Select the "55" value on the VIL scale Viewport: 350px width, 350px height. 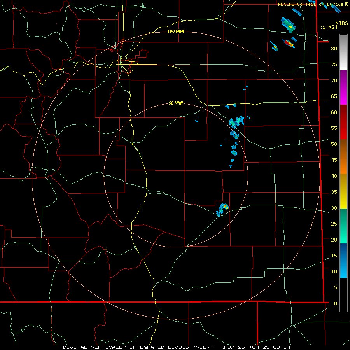pyautogui.click(x=334, y=128)
